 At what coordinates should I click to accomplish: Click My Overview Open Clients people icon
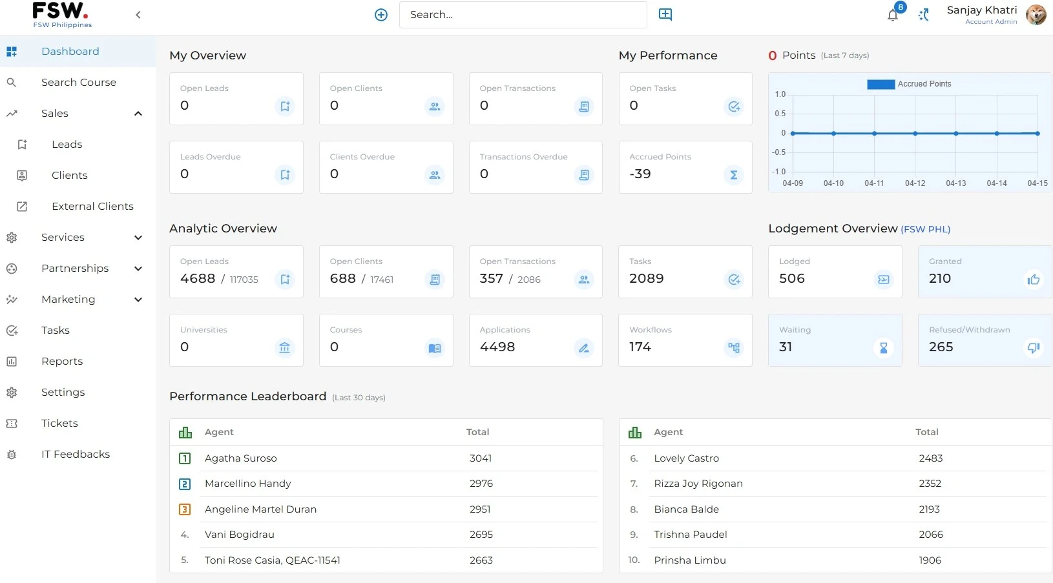(435, 107)
